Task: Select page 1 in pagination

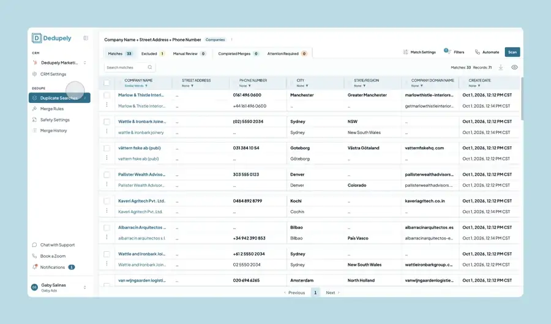Action: tap(315, 292)
